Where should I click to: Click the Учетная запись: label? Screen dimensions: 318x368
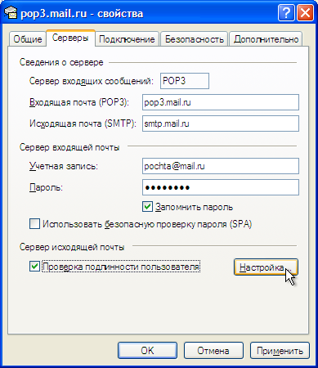(x=64, y=166)
